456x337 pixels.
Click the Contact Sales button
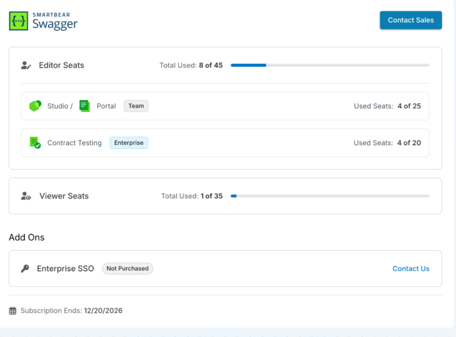(x=411, y=20)
